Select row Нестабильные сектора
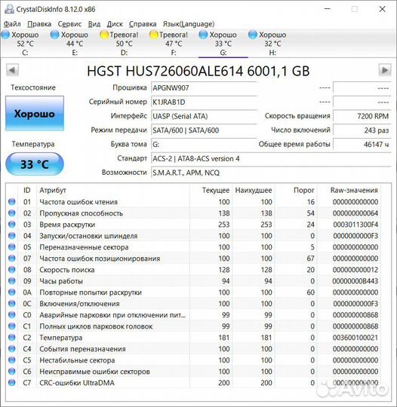Screen dimensions: 397x407 click(194, 360)
